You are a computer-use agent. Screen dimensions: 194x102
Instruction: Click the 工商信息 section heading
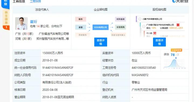[19, 2]
